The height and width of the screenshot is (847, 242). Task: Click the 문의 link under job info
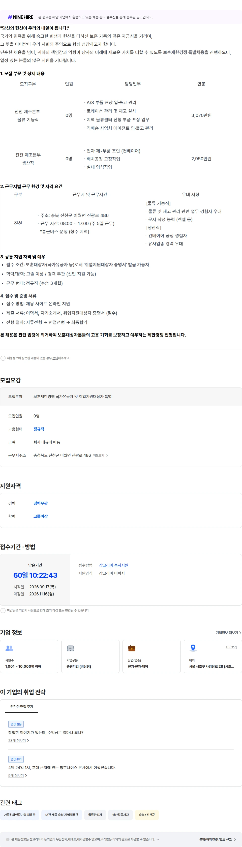point(55,358)
